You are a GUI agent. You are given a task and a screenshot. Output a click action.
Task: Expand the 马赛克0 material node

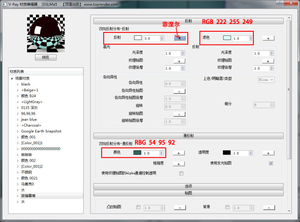click(x=18, y=185)
